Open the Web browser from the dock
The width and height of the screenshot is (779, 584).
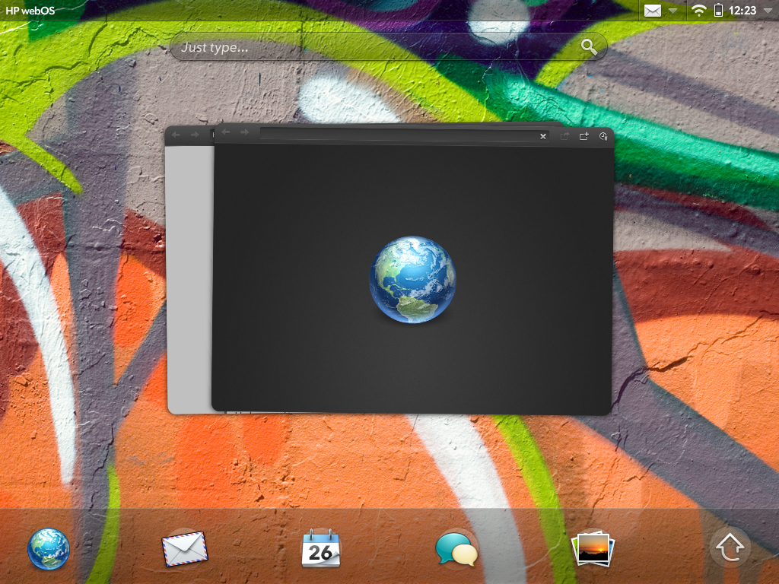coord(49,548)
